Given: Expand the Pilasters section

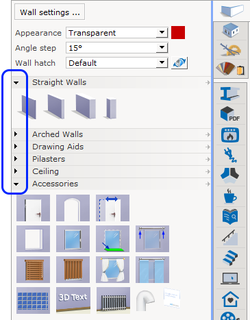Looking at the screenshot, I should (x=16, y=159).
